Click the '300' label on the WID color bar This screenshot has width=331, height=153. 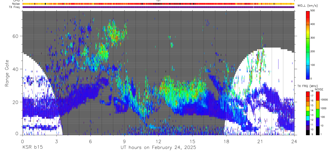[x=313, y=38]
